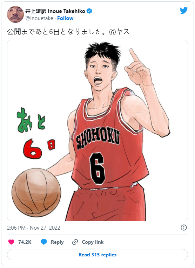Click the Copy link label
Image resolution: width=195 pixels, height=268 pixels.
tap(93, 242)
